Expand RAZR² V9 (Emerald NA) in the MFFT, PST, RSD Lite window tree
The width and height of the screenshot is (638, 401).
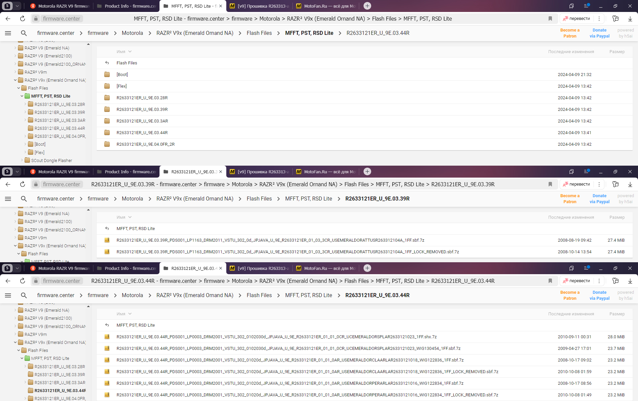[15, 48]
